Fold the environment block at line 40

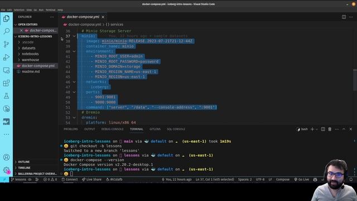(x=74, y=51)
